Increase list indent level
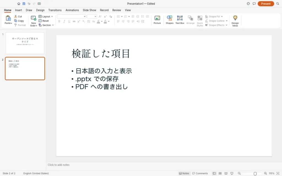The width and height of the screenshot is (282, 176). 138,16
